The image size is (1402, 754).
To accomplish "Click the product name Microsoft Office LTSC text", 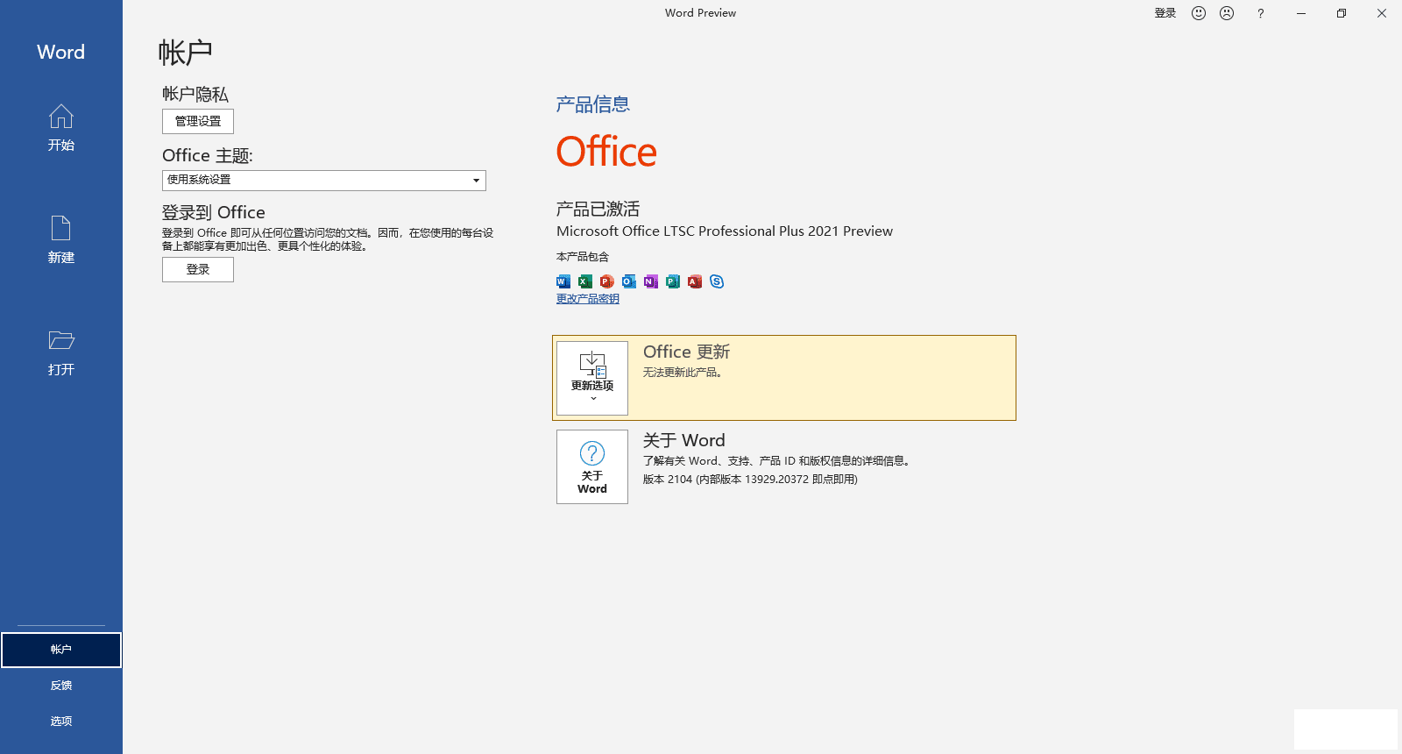I will (x=725, y=231).
